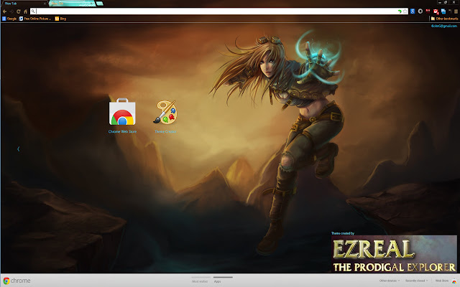
Task: Reload the page with the refresh icon
Action: pyautogui.click(x=19, y=11)
